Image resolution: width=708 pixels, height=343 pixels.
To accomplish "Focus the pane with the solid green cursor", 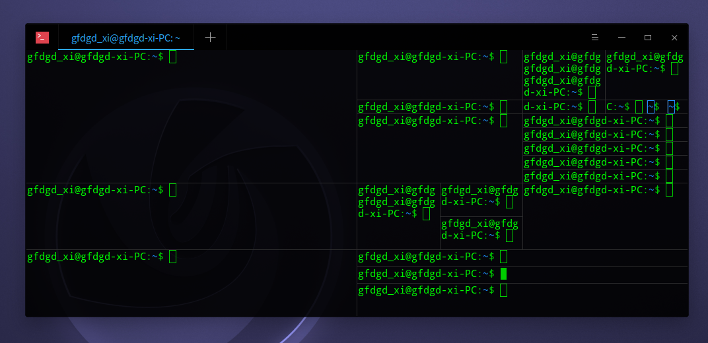I will click(x=522, y=275).
